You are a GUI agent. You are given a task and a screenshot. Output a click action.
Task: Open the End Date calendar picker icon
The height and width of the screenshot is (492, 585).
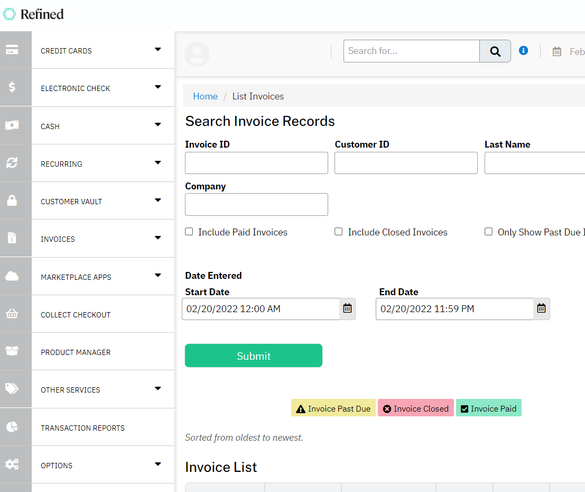(541, 308)
